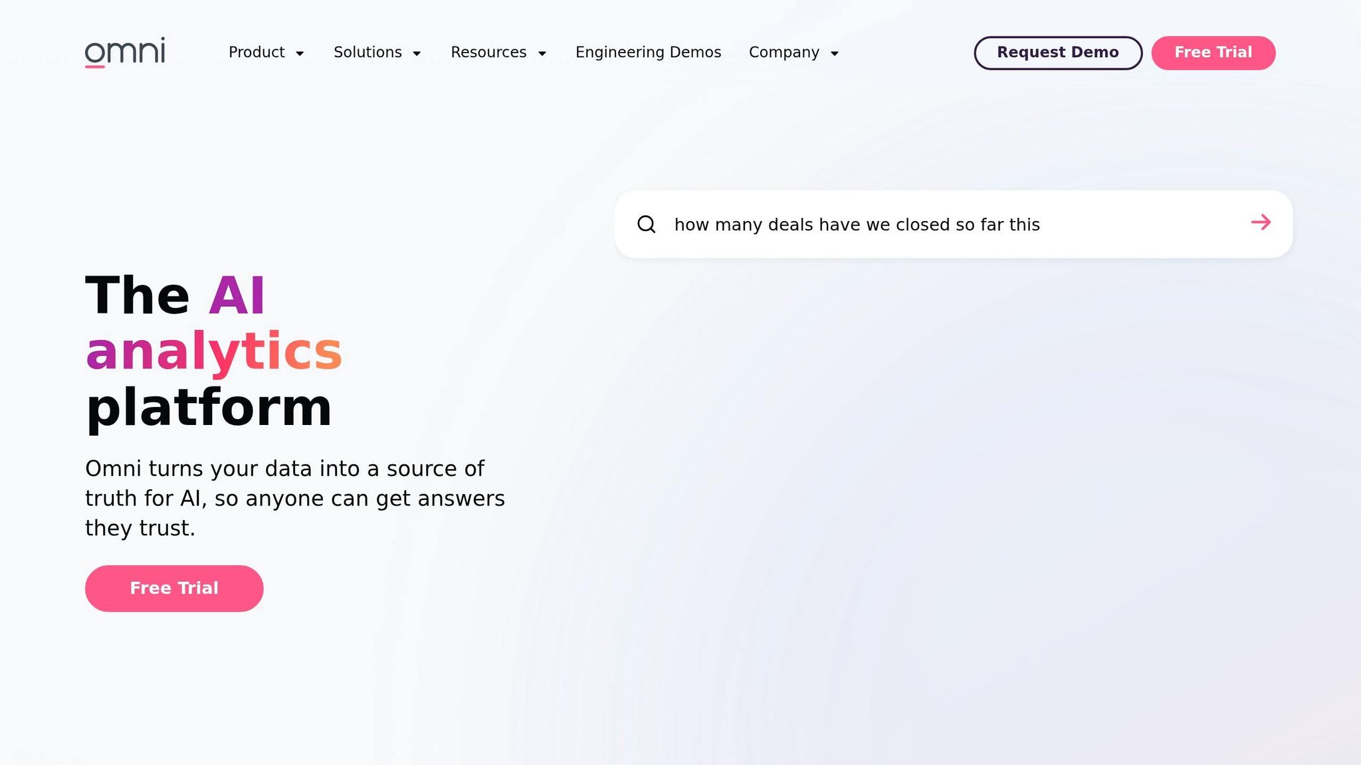Go to Engineering Demos
The width and height of the screenshot is (1361, 765).
pyautogui.click(x=648, y=52)
